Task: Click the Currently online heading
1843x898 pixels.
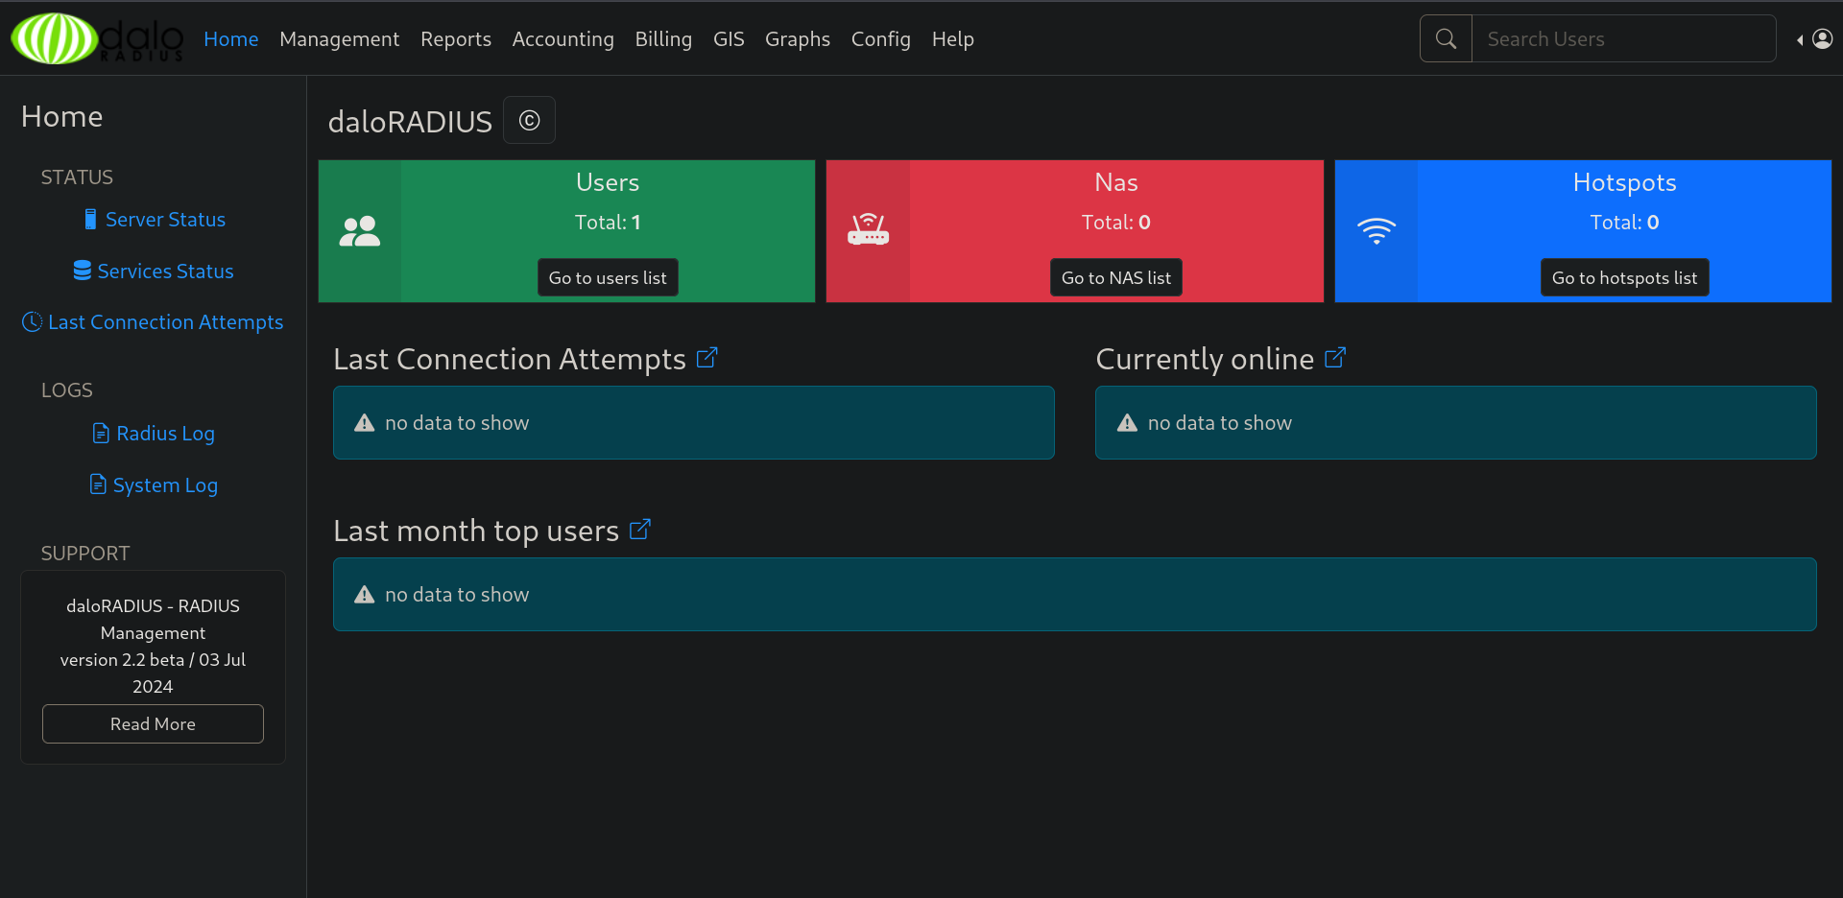Action: coord(1205,359)
